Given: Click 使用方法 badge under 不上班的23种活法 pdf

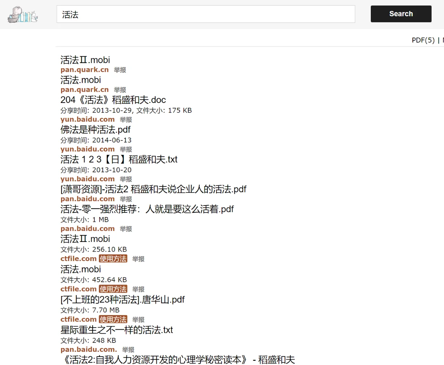Looking at the screenshot, I should (x=113, y=320).
